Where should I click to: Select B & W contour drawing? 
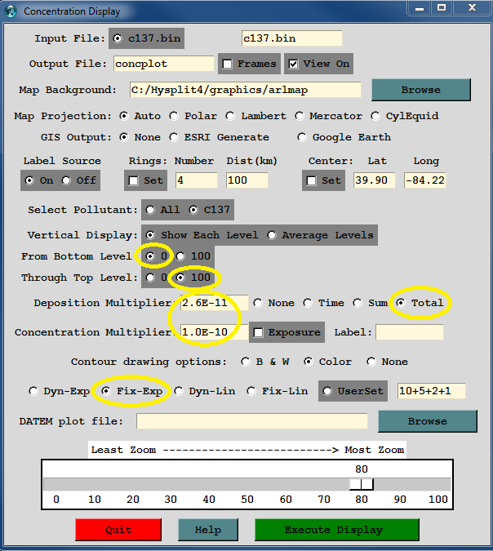click(x=246, y=362)
